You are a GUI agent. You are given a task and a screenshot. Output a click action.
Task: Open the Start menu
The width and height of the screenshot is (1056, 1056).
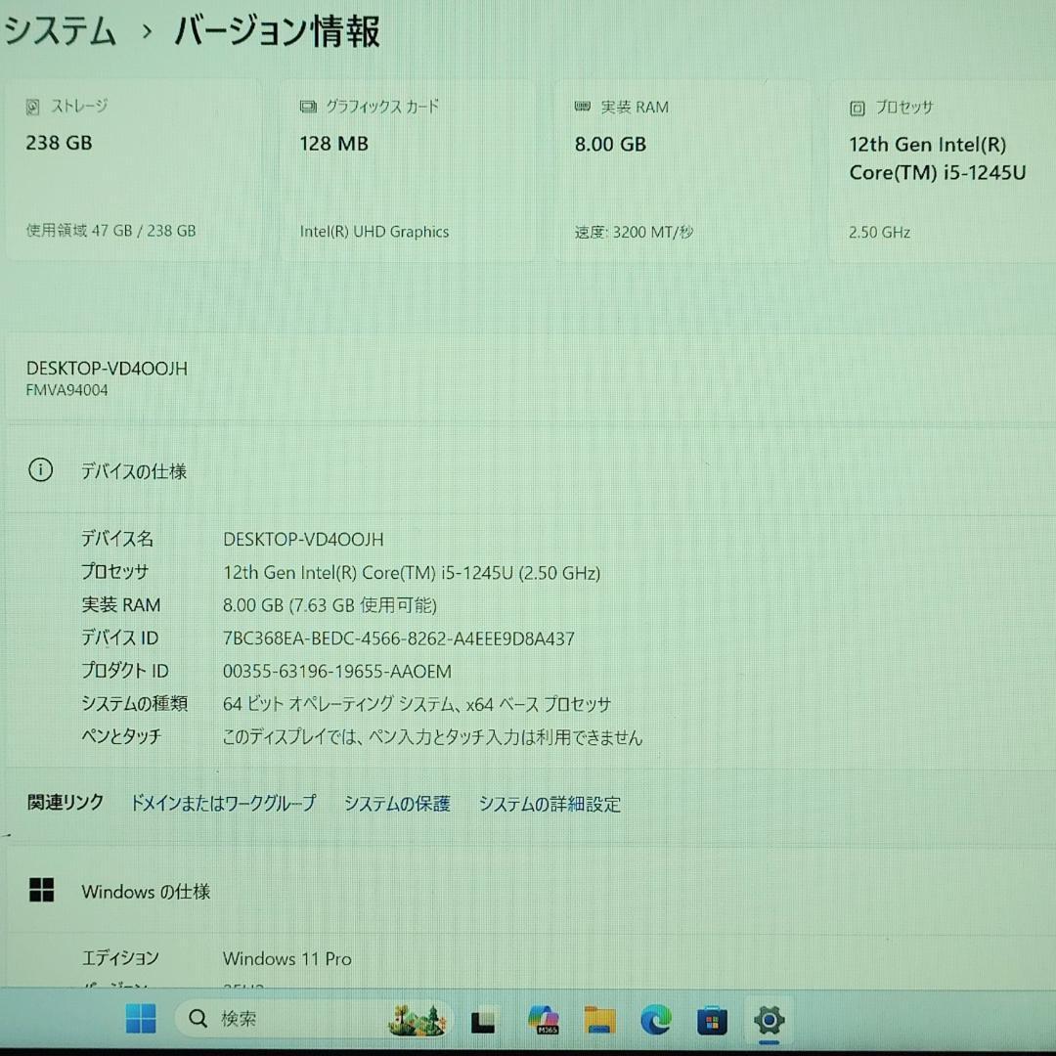[x=140, y=1019]
